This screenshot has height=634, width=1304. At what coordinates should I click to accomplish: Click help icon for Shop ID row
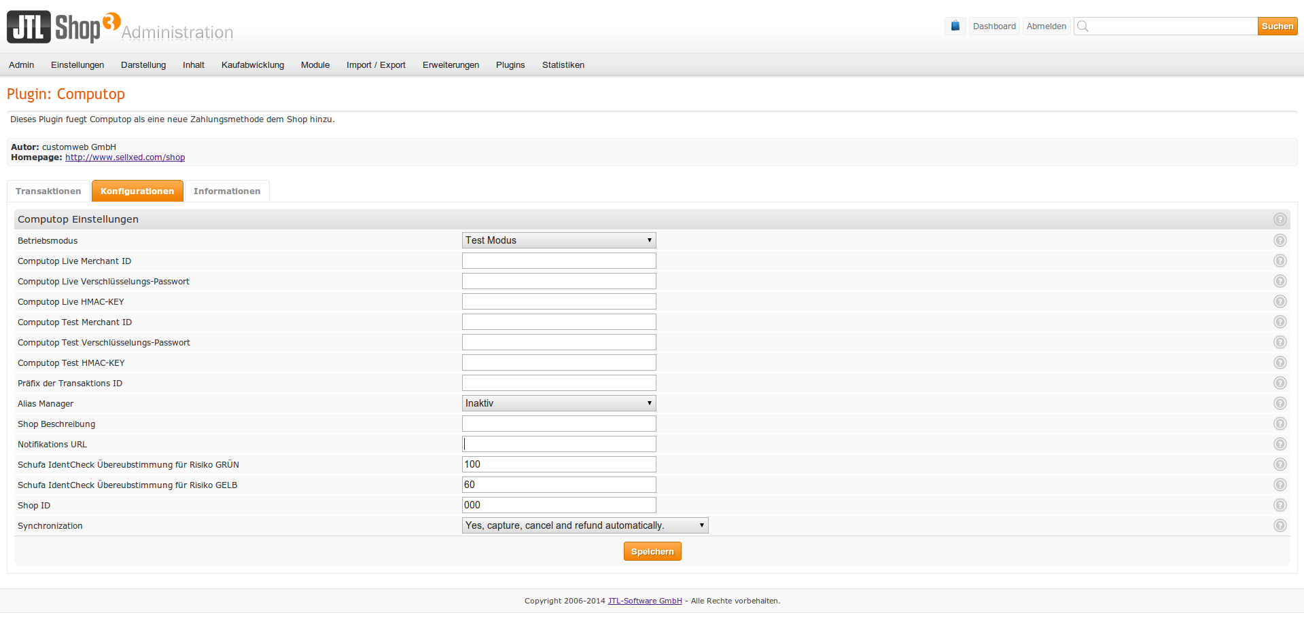tap(1280, 505)
